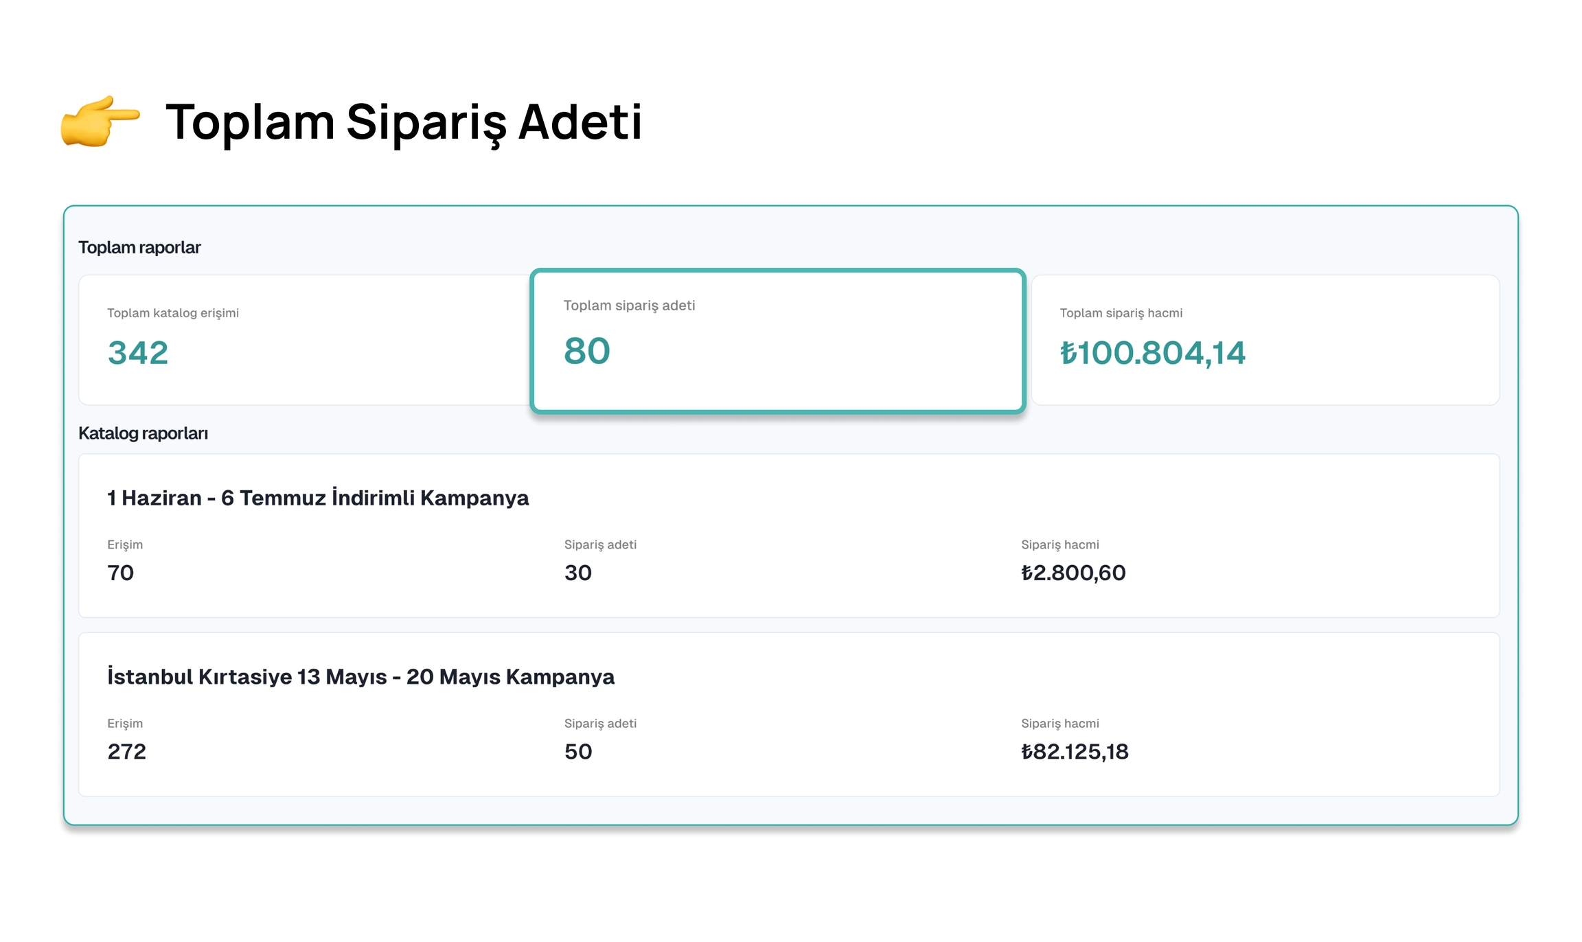Image resolution: width=1582 pixels, height=942 pixels.
Task: Click the pointing hand emoji icon
Action: coord(100,121)
